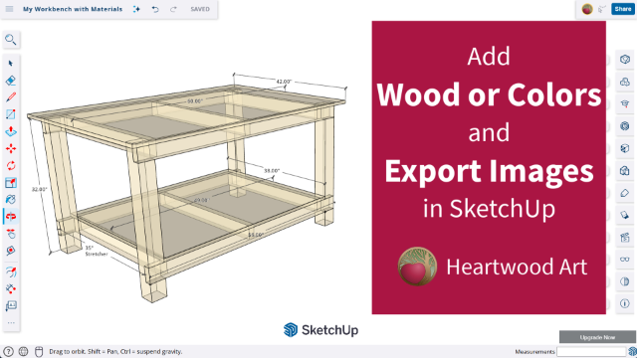Open the Styles panel
Image resolution: width=637 pixels, height=358 pixels.
point(625,170)
